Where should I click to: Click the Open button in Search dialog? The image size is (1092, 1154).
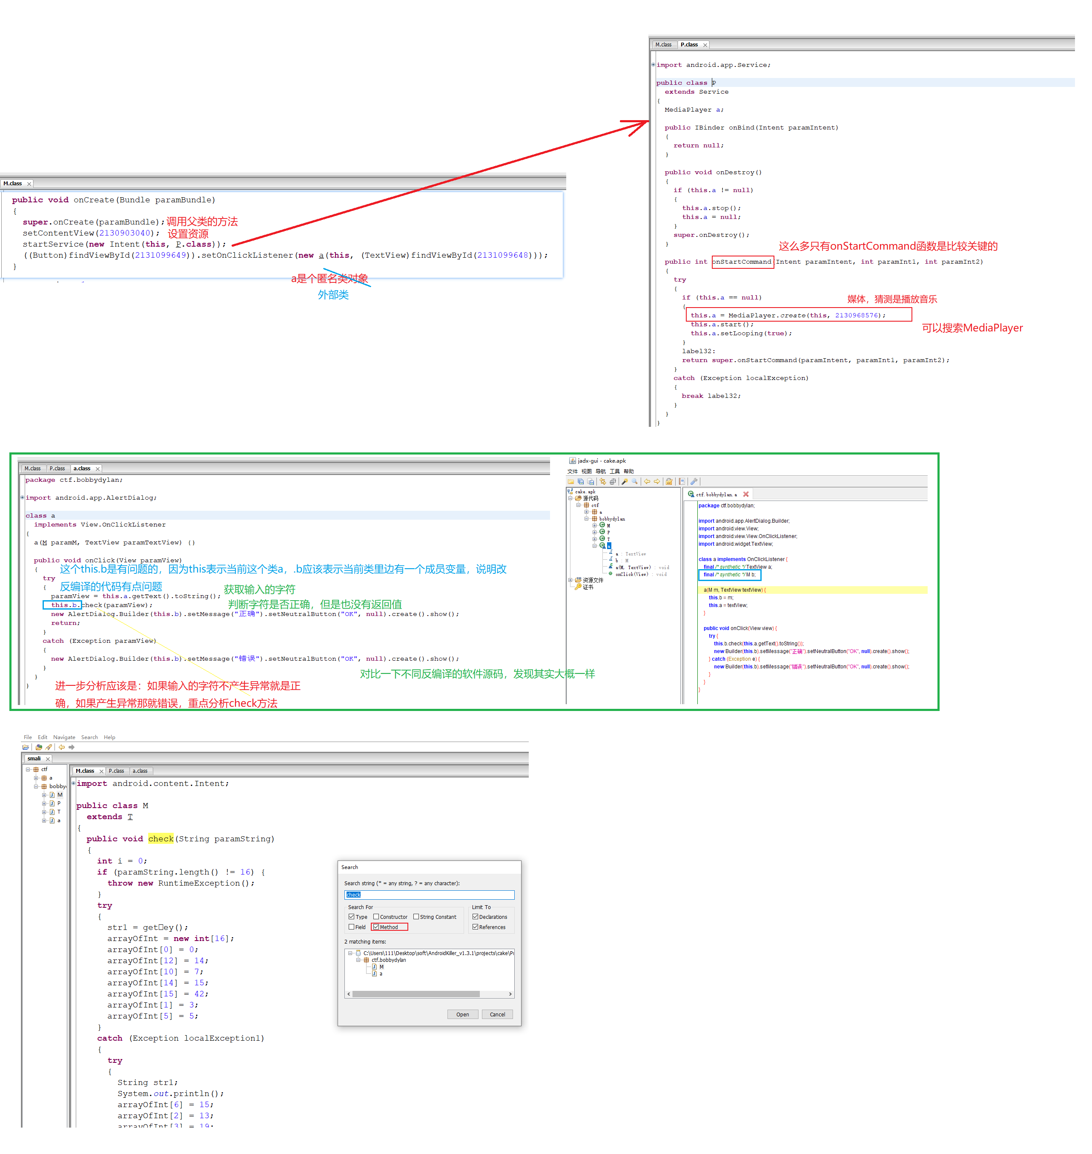(x=462, y=1015)
